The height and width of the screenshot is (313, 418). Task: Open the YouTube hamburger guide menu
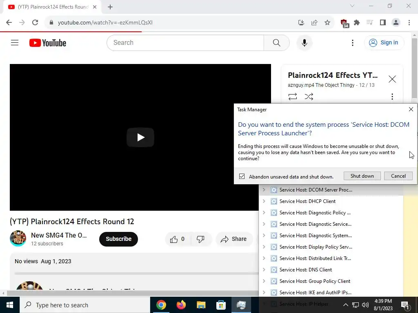click(15, 42)
